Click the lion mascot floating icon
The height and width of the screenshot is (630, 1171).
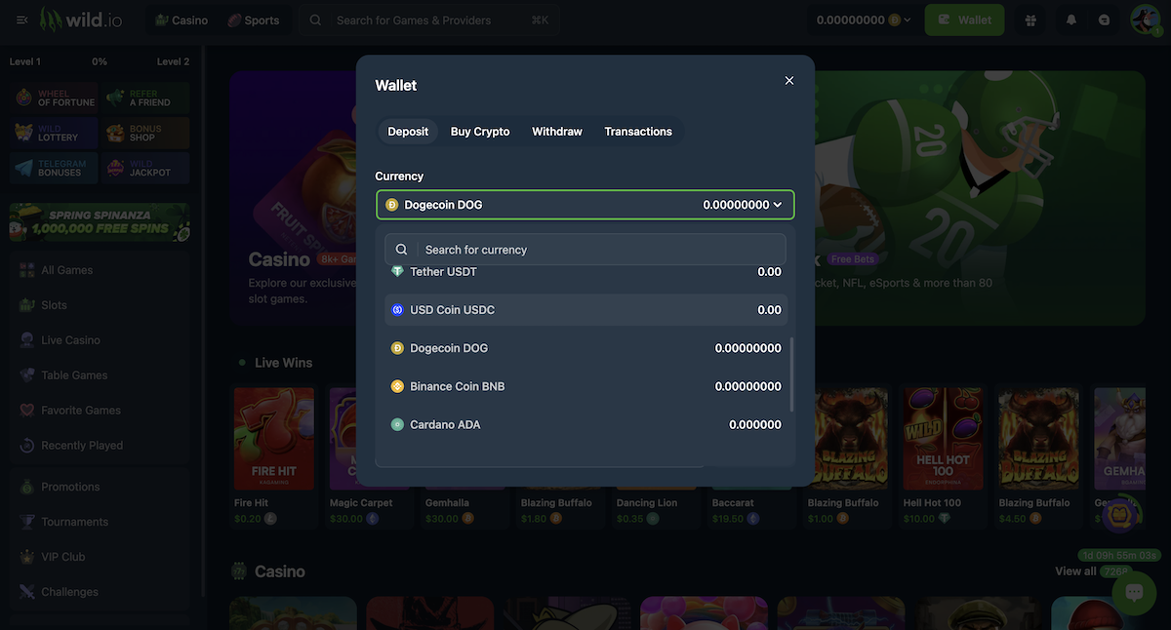1119,515
